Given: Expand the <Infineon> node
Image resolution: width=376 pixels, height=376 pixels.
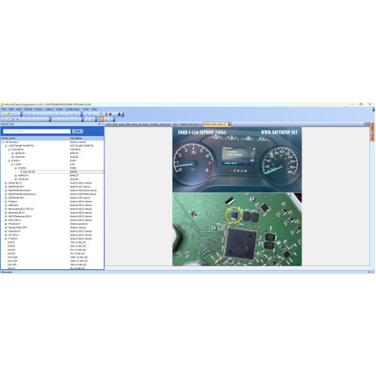Looking at the screenshot, I should point(6,205).
